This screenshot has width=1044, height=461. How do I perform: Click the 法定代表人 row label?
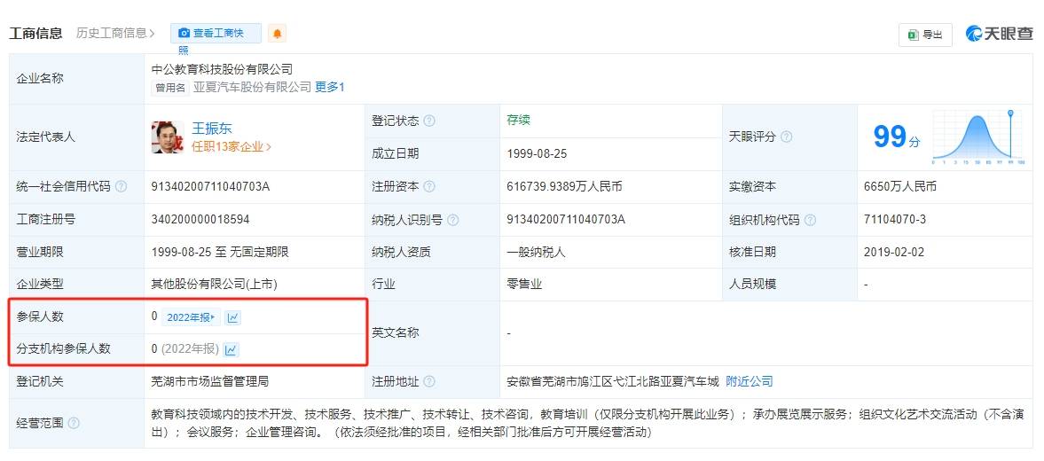(46, 137)
